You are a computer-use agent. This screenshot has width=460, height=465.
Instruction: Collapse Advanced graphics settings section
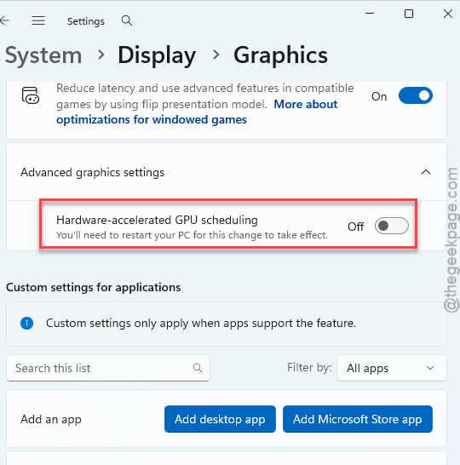(426, 172)
